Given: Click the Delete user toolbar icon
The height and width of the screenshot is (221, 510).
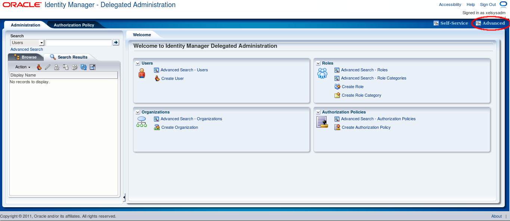Looking at the screenshot, I should coord(56,67).
